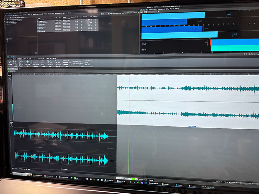Open the ラウドネスメーター tab
The height and width of the screenshot is (194, 259).
[x=152, y=10]
